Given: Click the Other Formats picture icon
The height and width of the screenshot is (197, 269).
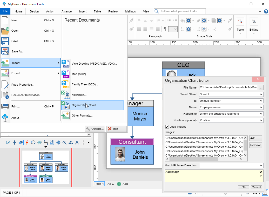Looking at the screenshot, I should (x=65, y=116).
